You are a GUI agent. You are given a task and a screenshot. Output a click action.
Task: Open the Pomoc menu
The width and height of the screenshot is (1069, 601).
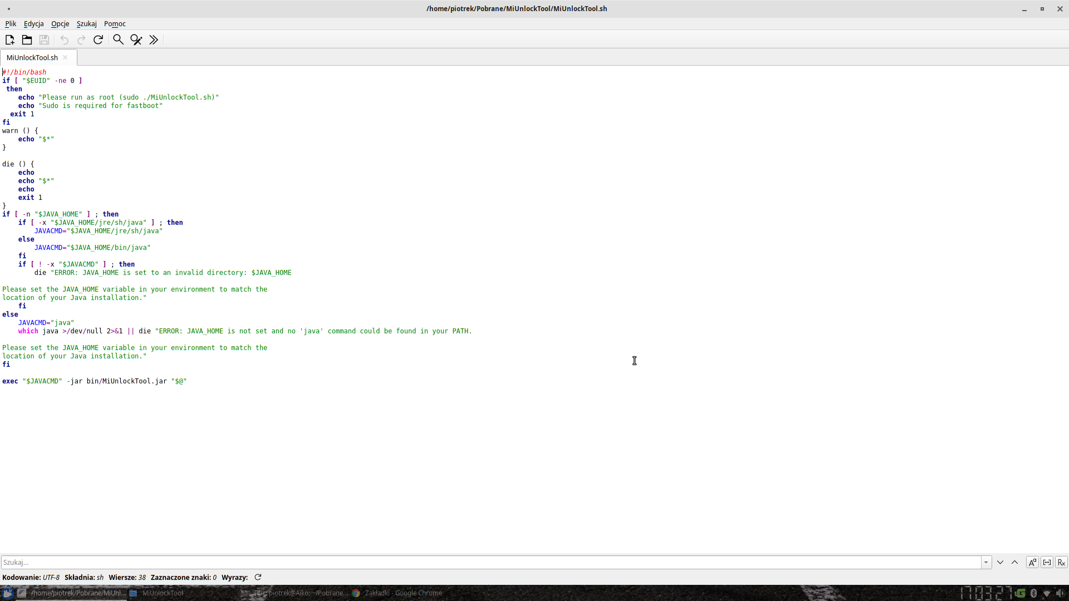115,23
